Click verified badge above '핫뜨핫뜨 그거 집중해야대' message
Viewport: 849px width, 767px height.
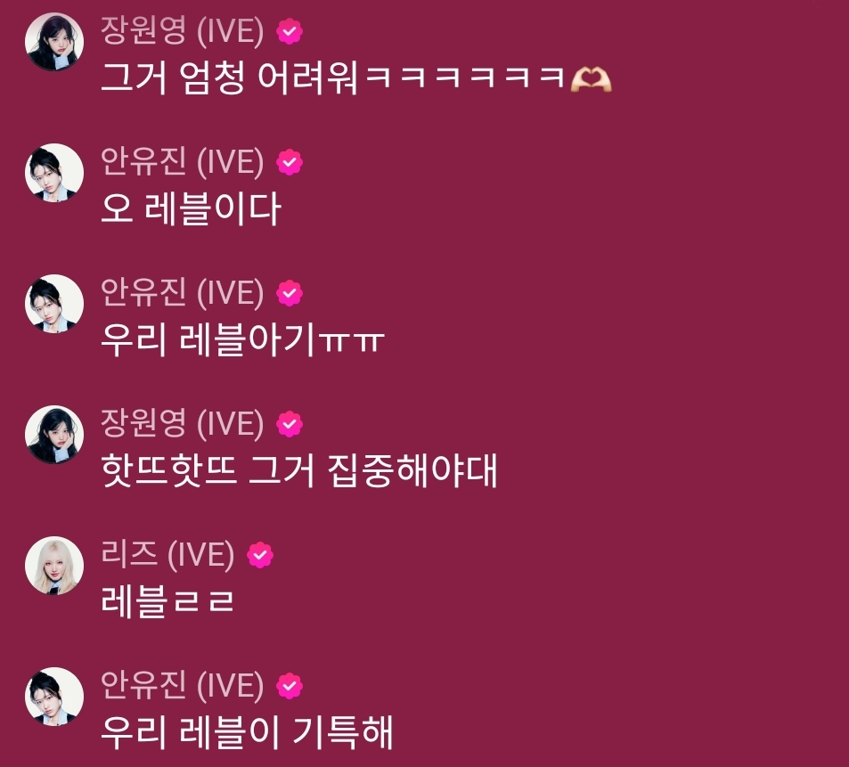(x=290, y=424)
